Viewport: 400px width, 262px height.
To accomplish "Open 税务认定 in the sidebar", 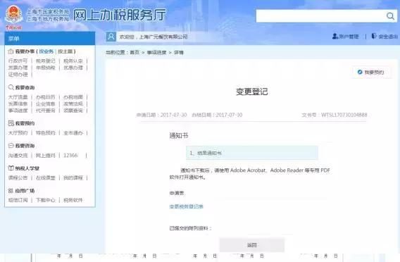I will [x=73, y=61].
